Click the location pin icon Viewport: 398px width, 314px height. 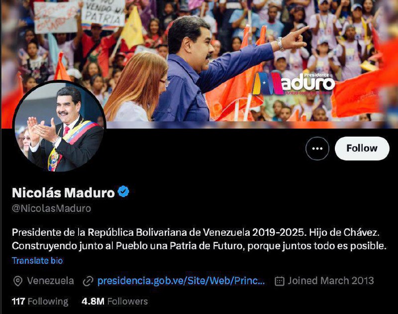17,281
